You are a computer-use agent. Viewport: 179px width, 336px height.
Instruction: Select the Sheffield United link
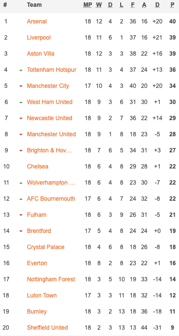coord(47,328)
